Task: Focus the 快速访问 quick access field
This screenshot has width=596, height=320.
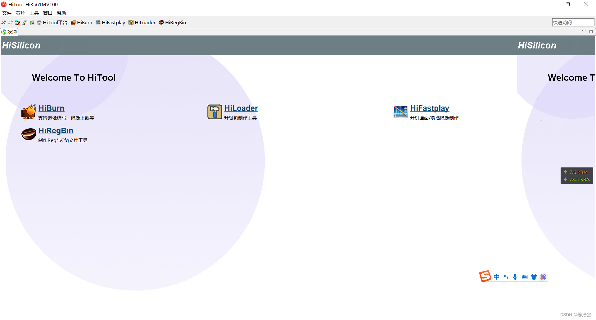Action: [573, 22]
